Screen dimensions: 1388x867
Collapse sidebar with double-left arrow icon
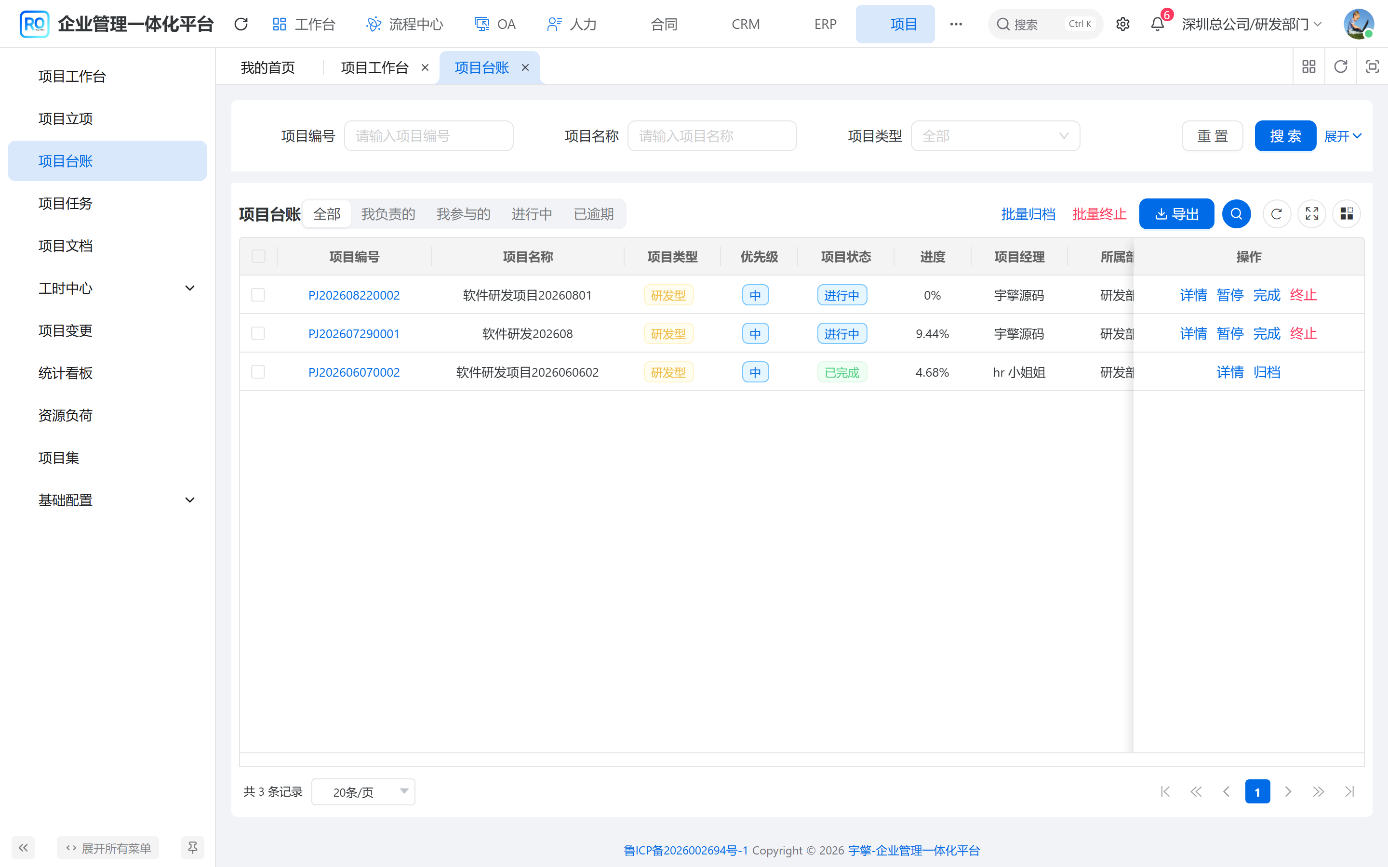(23, 848)
